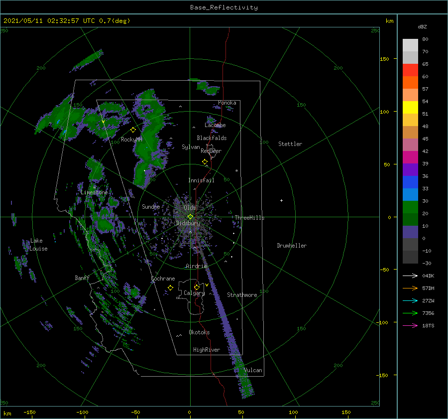The height and width of the screenshot is (419, 448).
Task: Click the RockyMH label
Action: point(131,140)
